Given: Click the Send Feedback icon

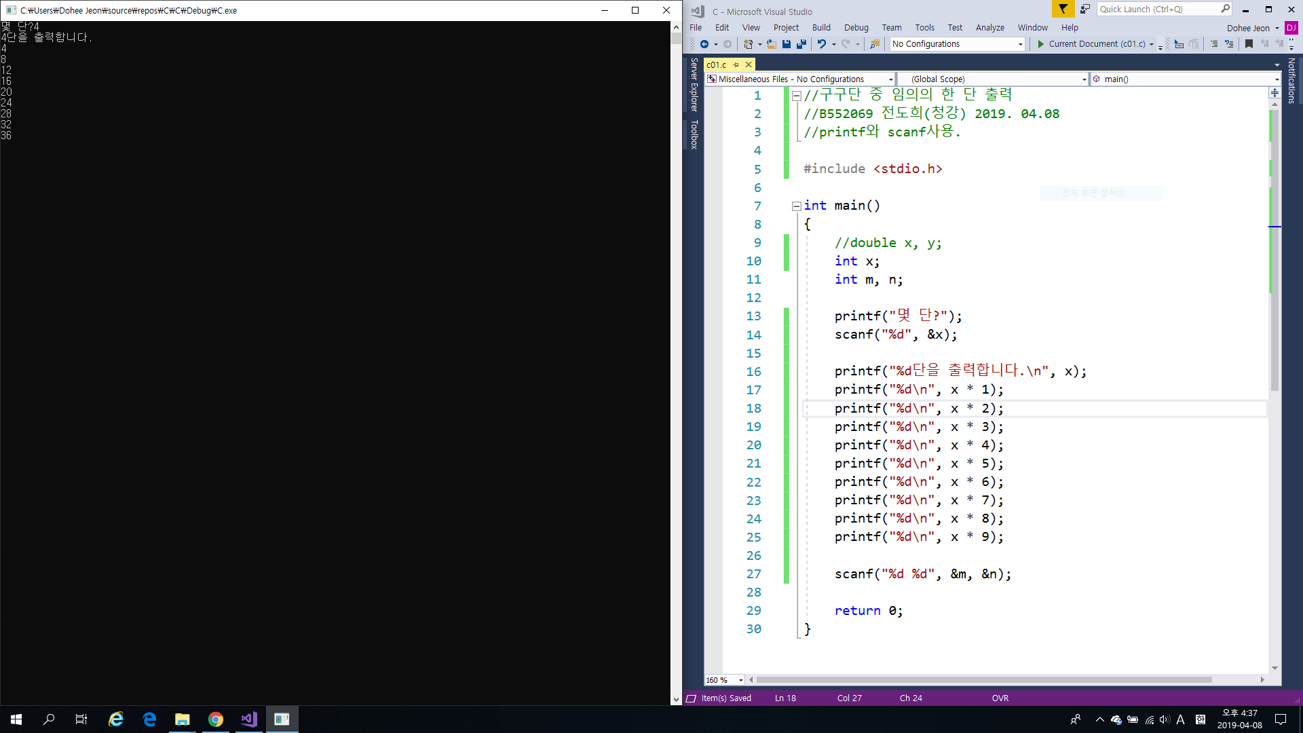Looking at the screenshot, I should point(1084,9).
